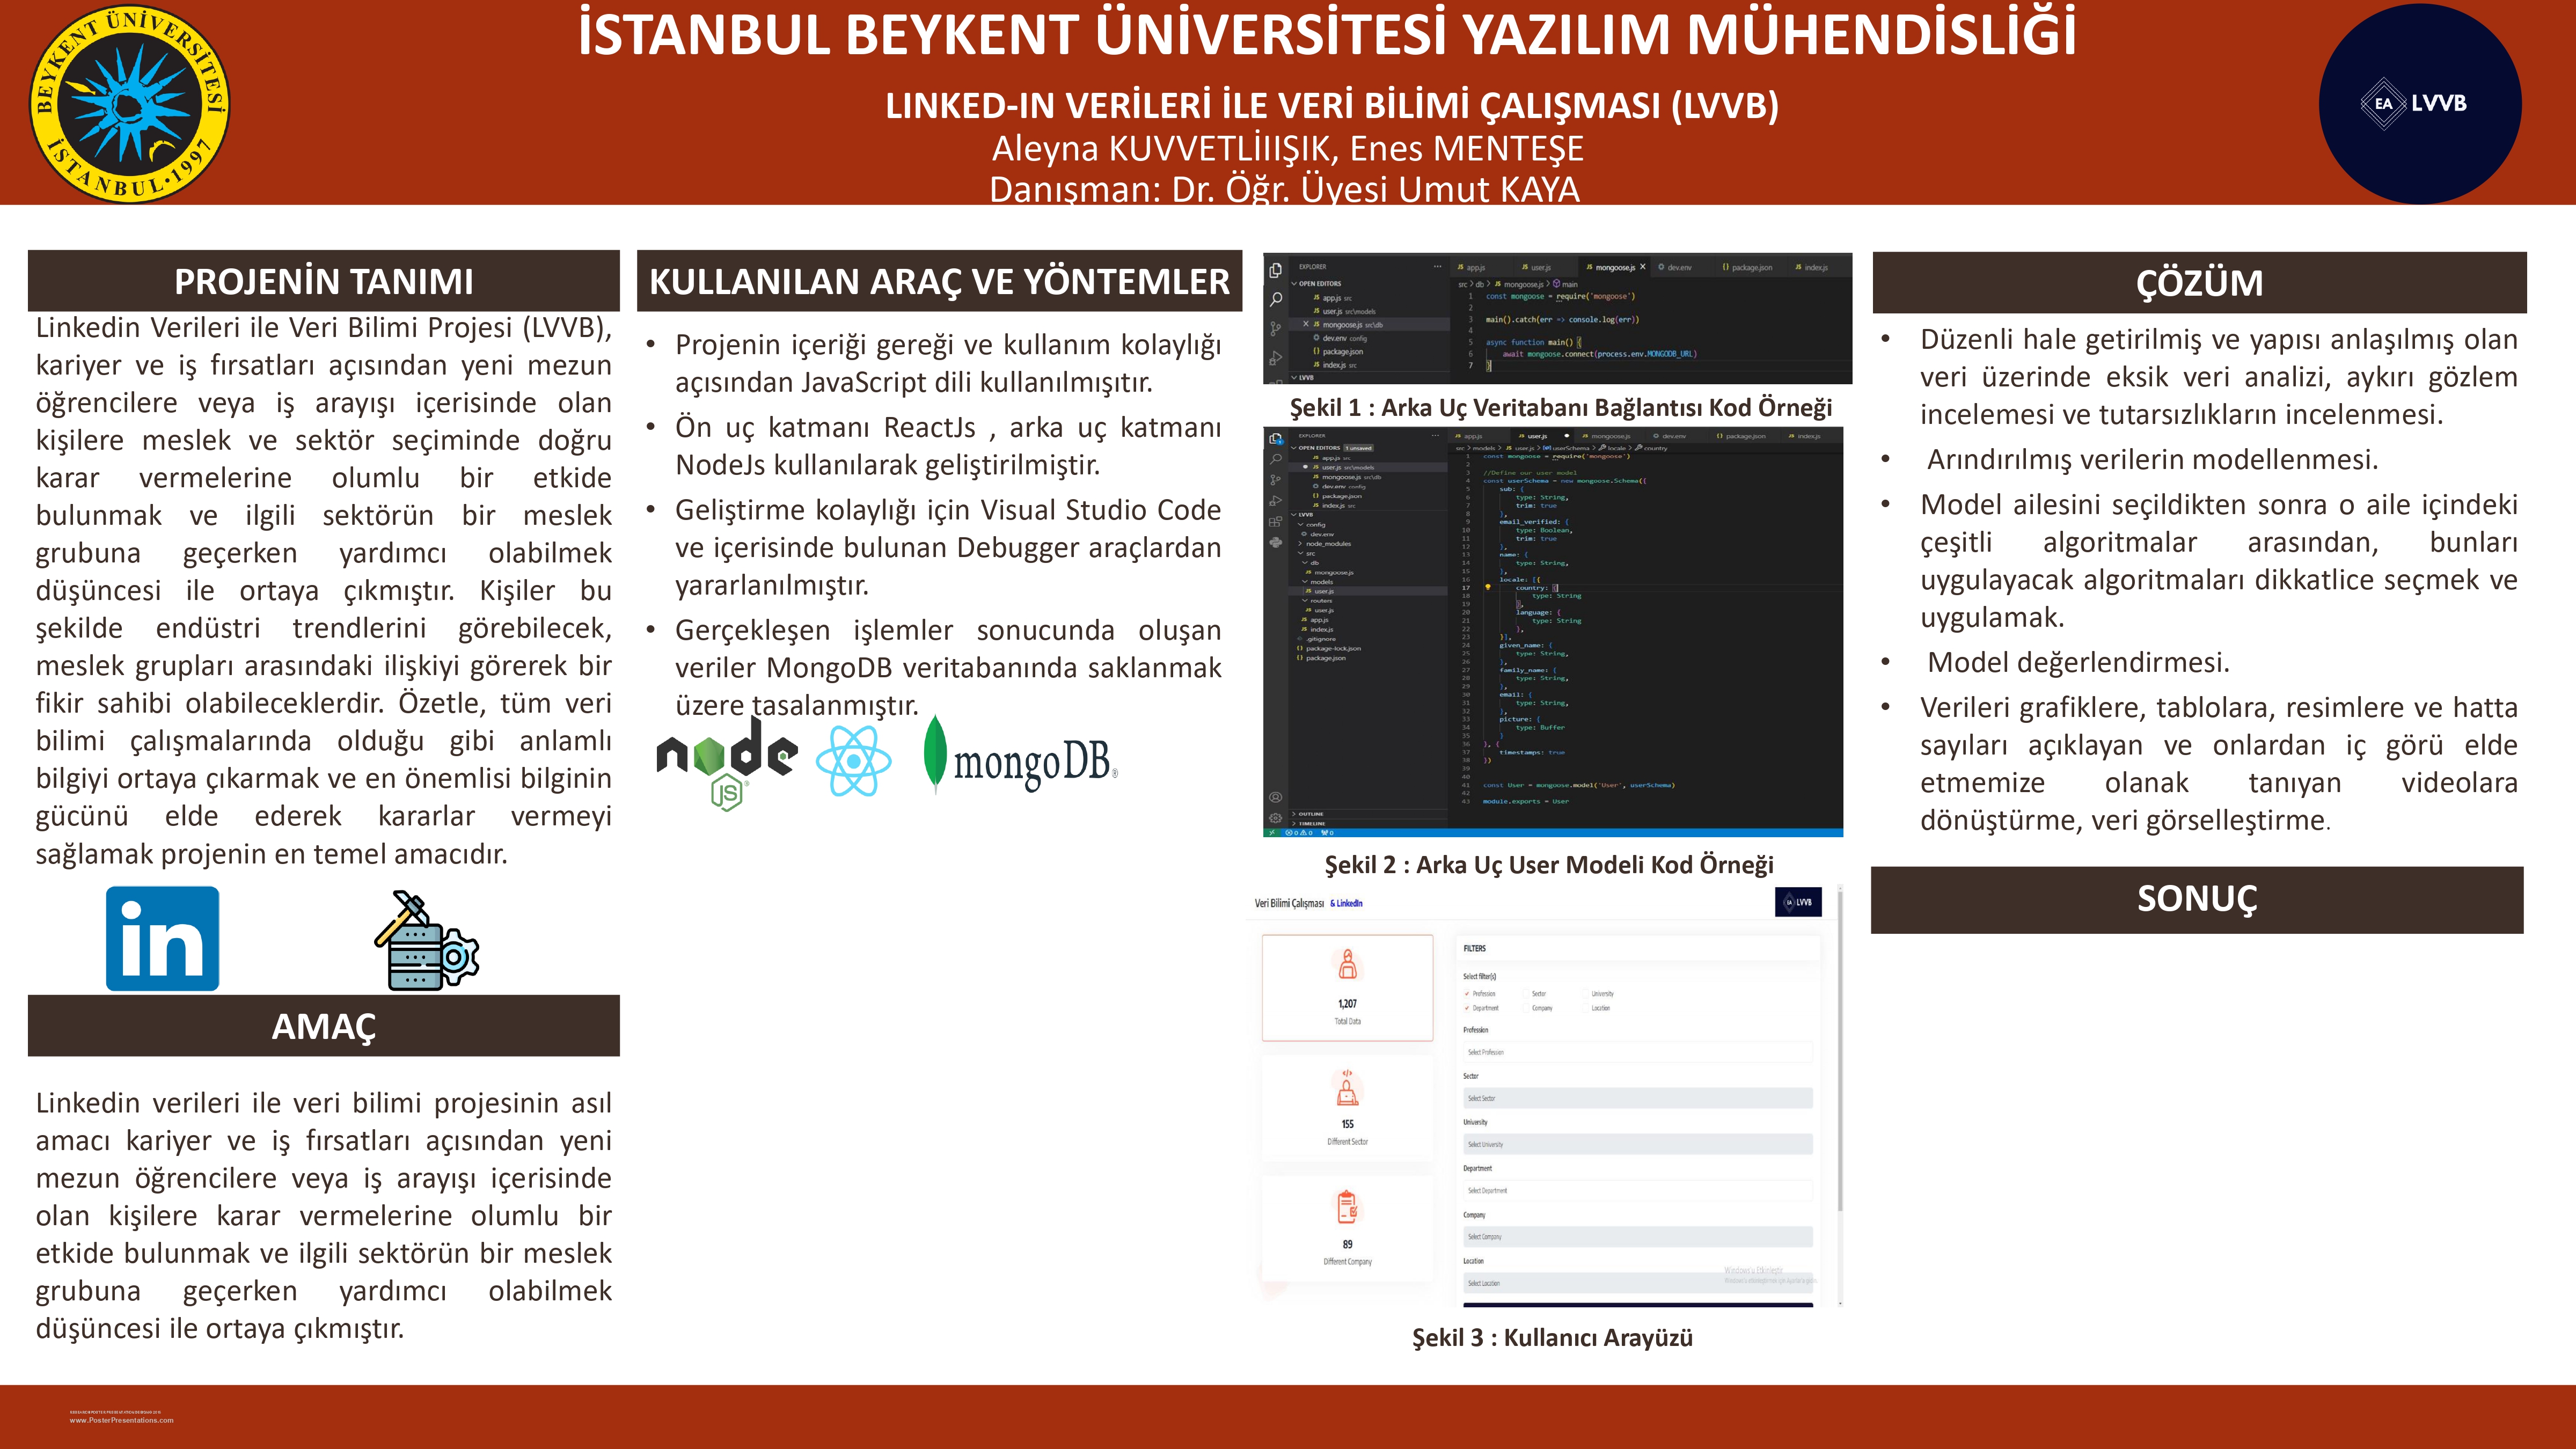Click the '& LinkedIn' link
Image resolution: width=2576 pixels, height=1449 pixels.
point(1346,903)
